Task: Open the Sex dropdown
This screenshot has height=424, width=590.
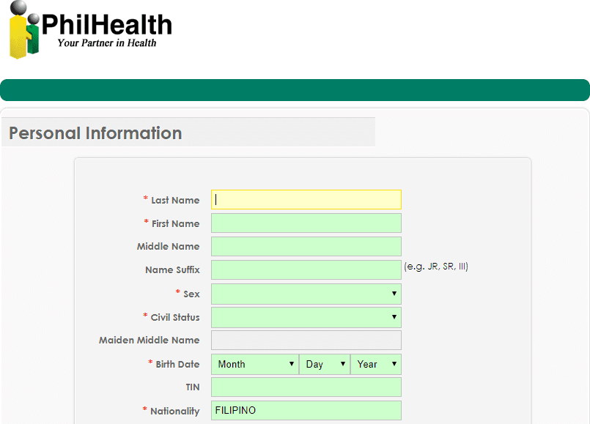Action: click(x=306, y=294)
